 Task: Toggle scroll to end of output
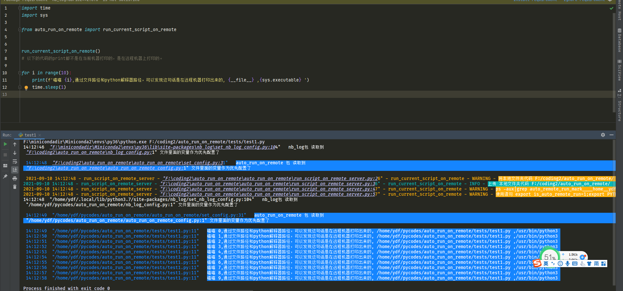15,170
